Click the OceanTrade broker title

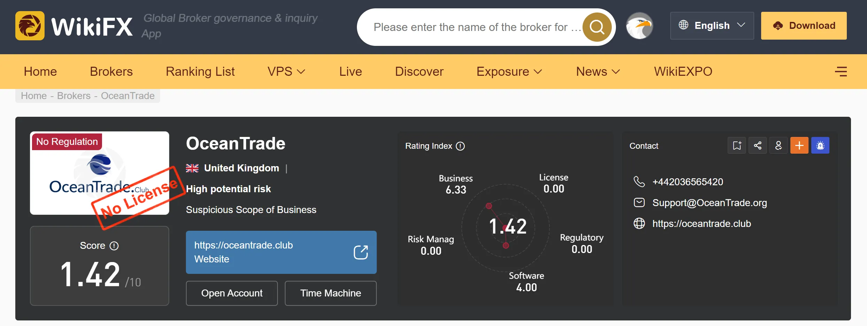pos(236,144)
